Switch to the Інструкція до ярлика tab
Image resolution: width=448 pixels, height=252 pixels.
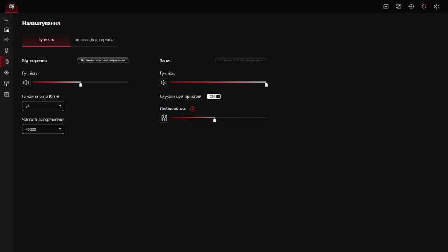[x=95, y=39]
